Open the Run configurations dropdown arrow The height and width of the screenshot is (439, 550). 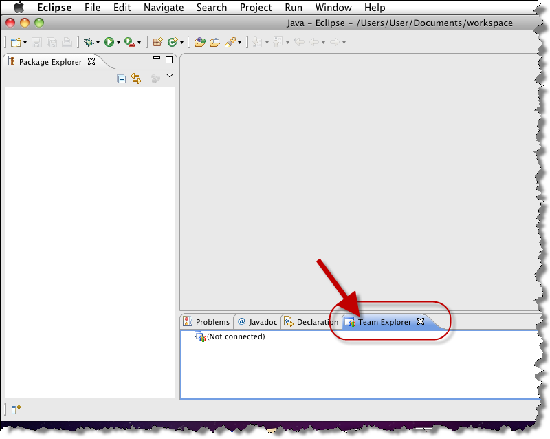(118, 43)
